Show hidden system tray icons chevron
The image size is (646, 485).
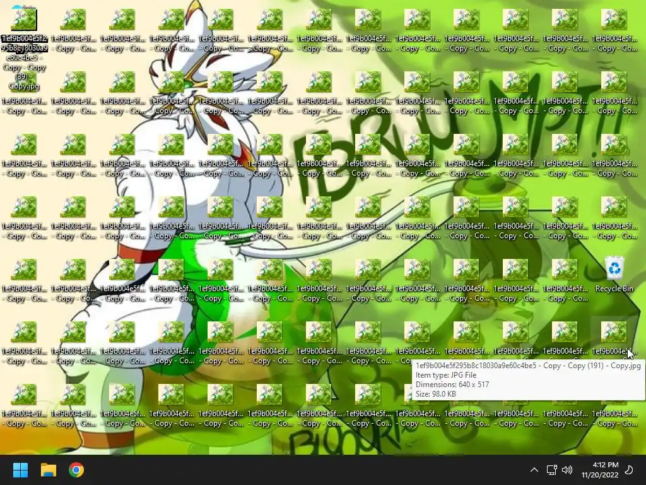click(534, 470)
